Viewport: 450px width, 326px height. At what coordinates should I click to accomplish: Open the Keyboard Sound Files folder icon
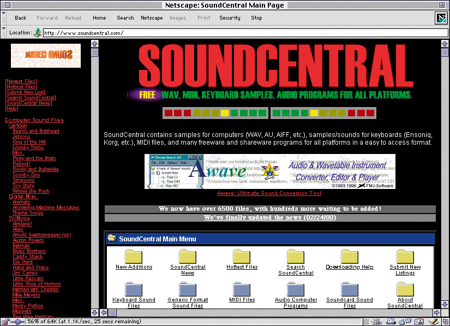[x=134, y=289]
